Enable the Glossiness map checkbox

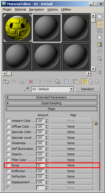point(8,143)
